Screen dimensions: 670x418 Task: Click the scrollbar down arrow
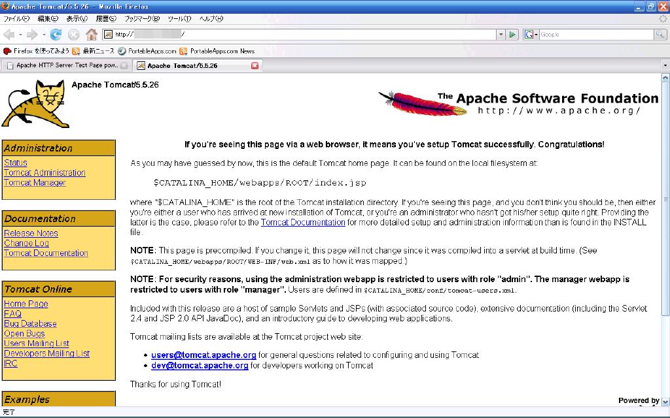665,402
